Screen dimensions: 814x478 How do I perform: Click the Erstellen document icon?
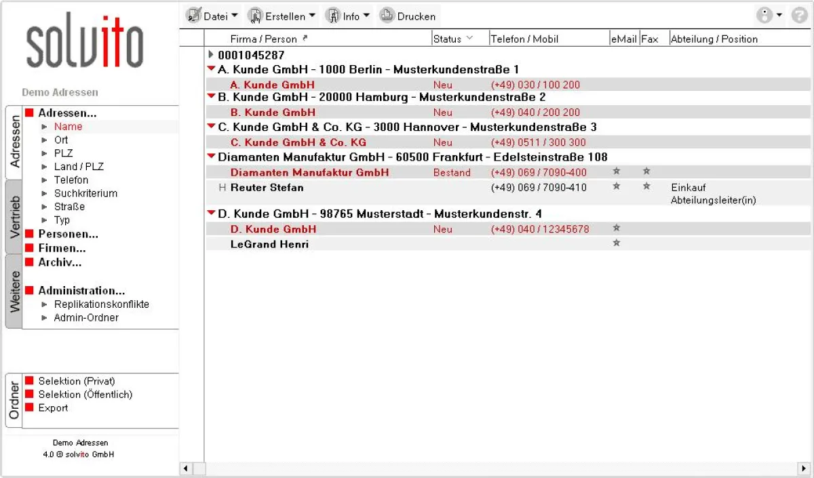pyautogui.click(x=254, y=15)
